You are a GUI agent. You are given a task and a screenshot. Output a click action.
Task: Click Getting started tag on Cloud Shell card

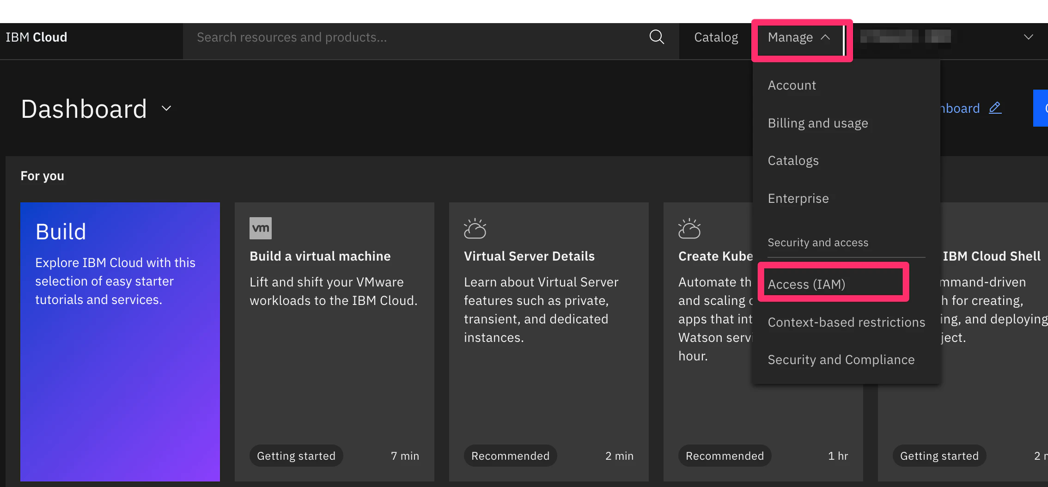(939, 456)
